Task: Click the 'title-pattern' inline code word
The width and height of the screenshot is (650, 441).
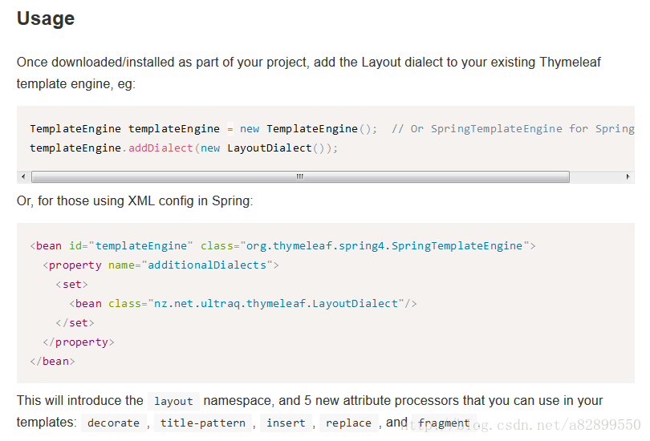Action: (203, 423)
